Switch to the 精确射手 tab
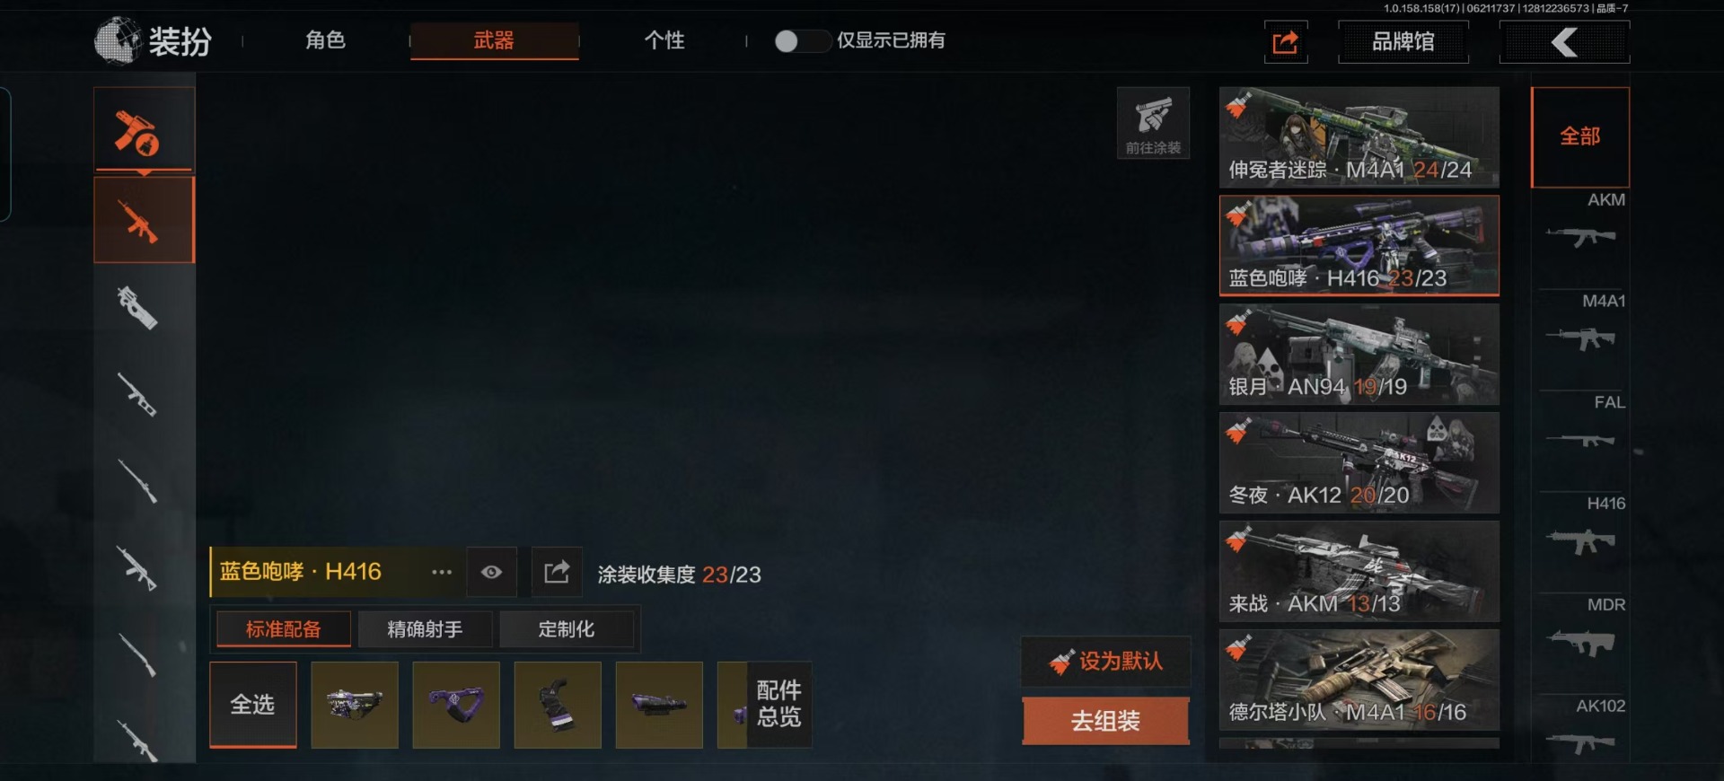The height and width of the screenshot is (781, 1724). tap(425, 629)
